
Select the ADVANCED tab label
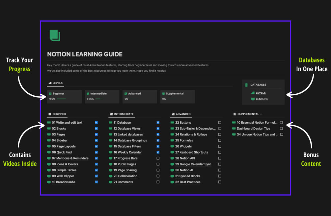coord(183,114)
